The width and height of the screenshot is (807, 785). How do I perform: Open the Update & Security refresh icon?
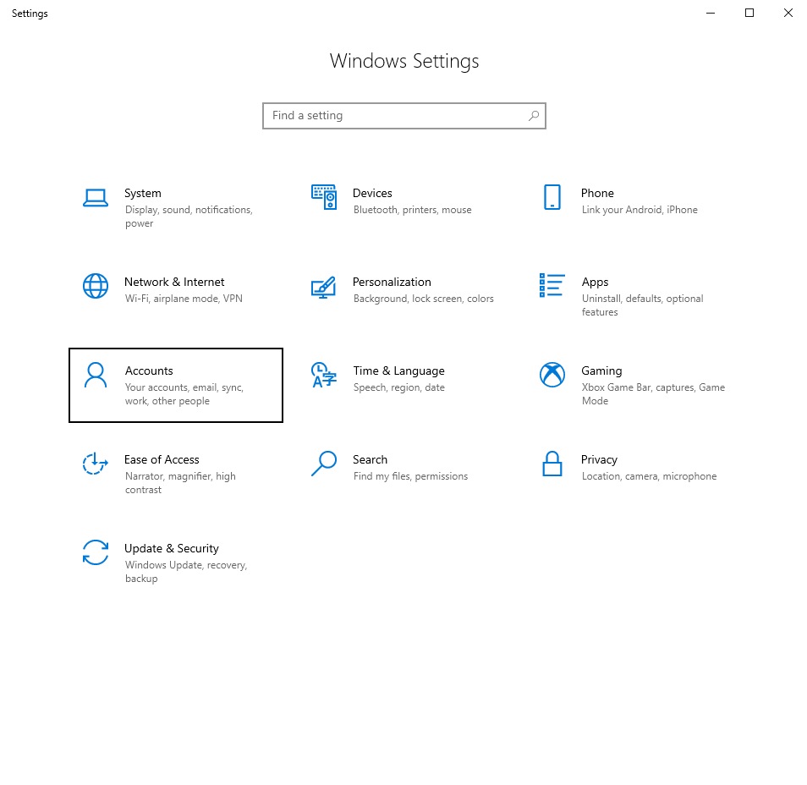[96, 552]
